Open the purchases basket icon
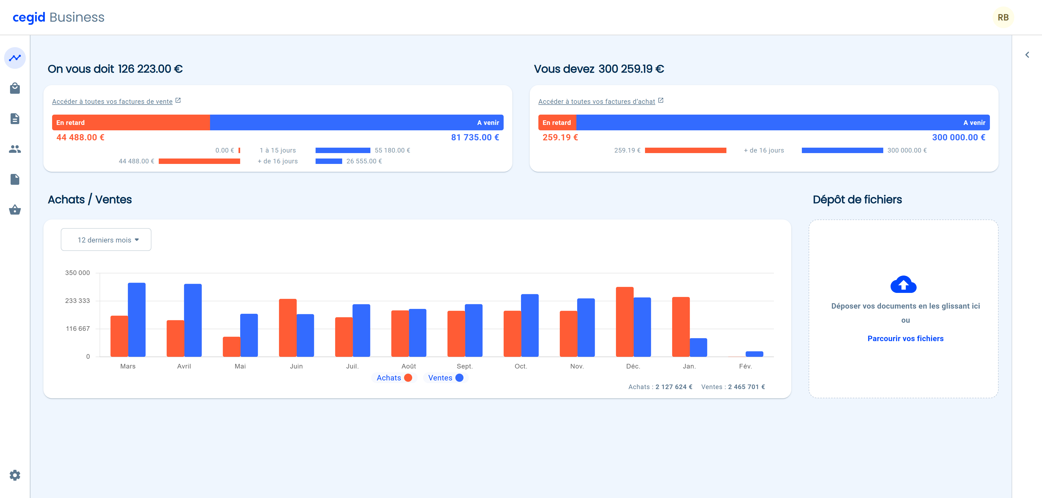The height and width of the screenshot is (498, 1042). (15, 210)
